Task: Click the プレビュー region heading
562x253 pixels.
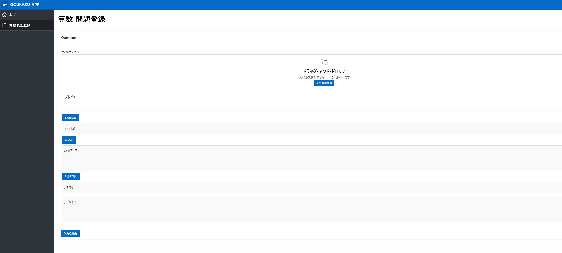Action: 71,97
